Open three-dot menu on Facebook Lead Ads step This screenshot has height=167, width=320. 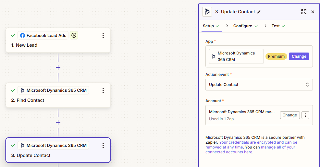[x=103, y=36]
